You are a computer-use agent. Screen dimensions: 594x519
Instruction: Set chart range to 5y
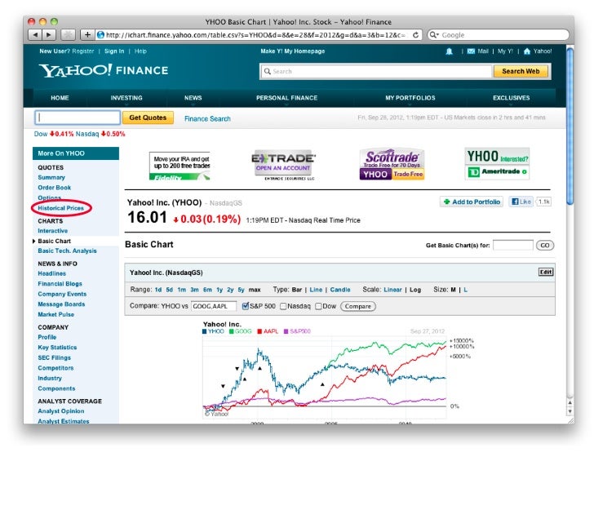241,290
